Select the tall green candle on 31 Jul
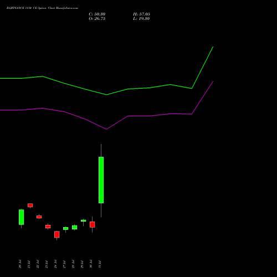Viewport: 277px width, 277px height. [x=101, y=180]
